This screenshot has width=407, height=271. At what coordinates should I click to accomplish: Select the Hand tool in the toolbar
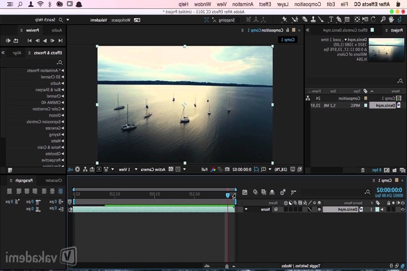[x=391, y=20]
